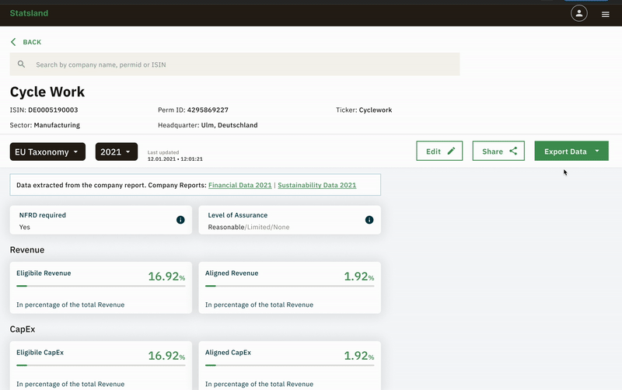Open the 2021 year dropdown
This screenshot has height=390, width=622.
(x=117, y=152)
